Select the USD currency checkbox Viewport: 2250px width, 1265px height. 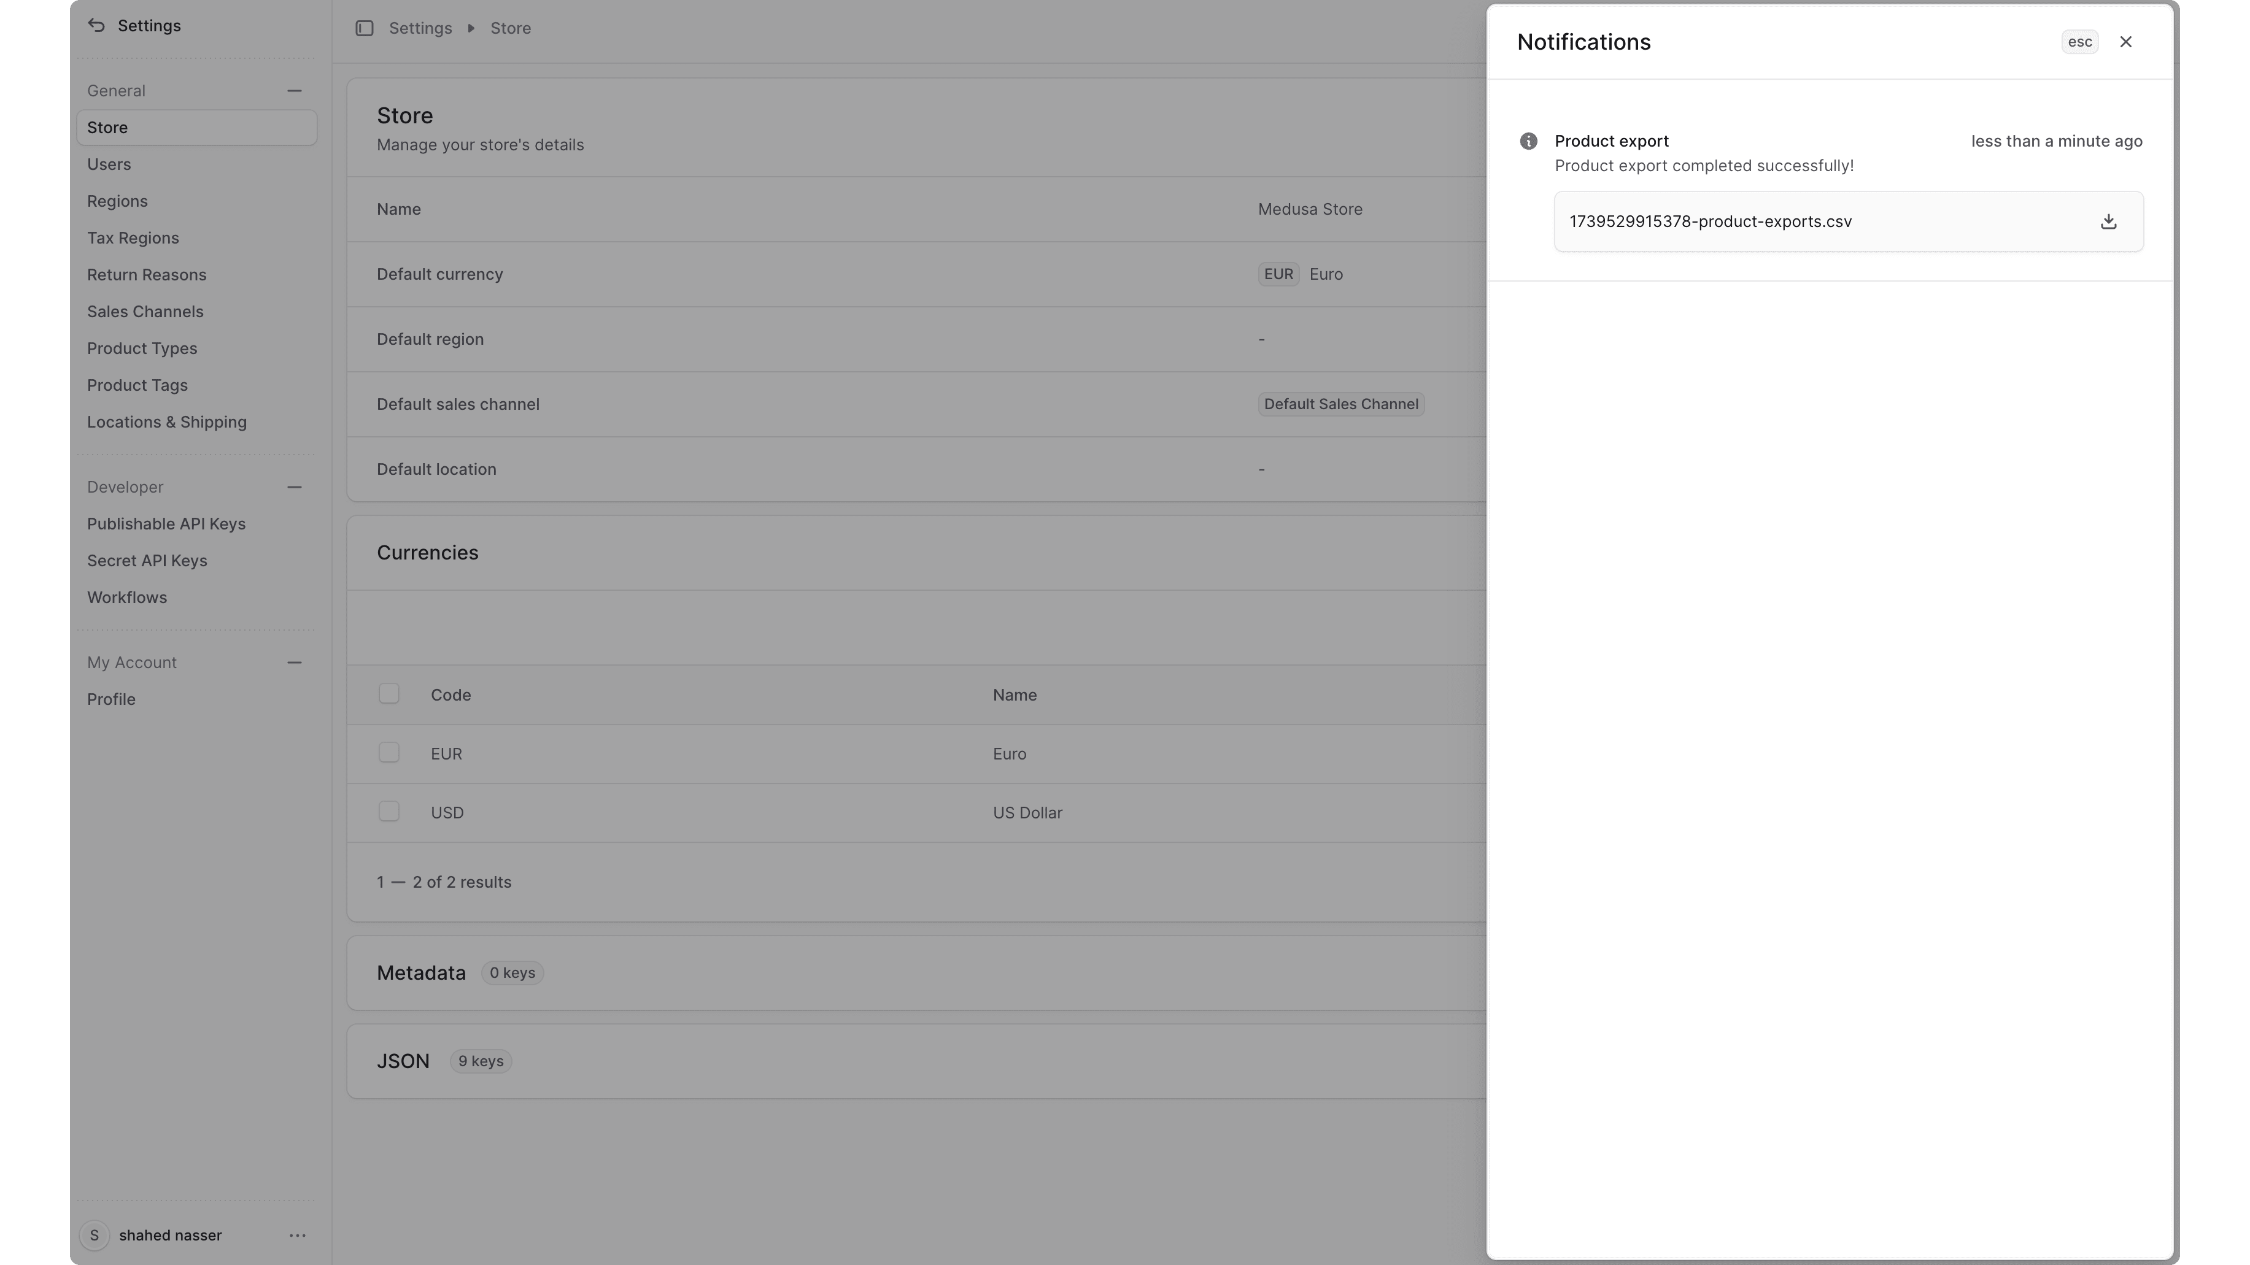390,811
